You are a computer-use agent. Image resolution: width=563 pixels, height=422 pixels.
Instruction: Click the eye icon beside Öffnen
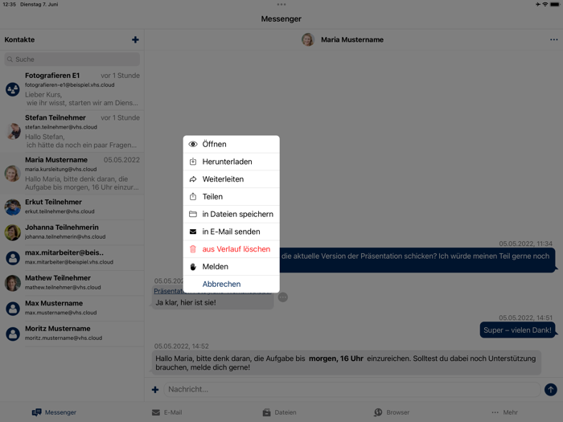click(193, 144)
